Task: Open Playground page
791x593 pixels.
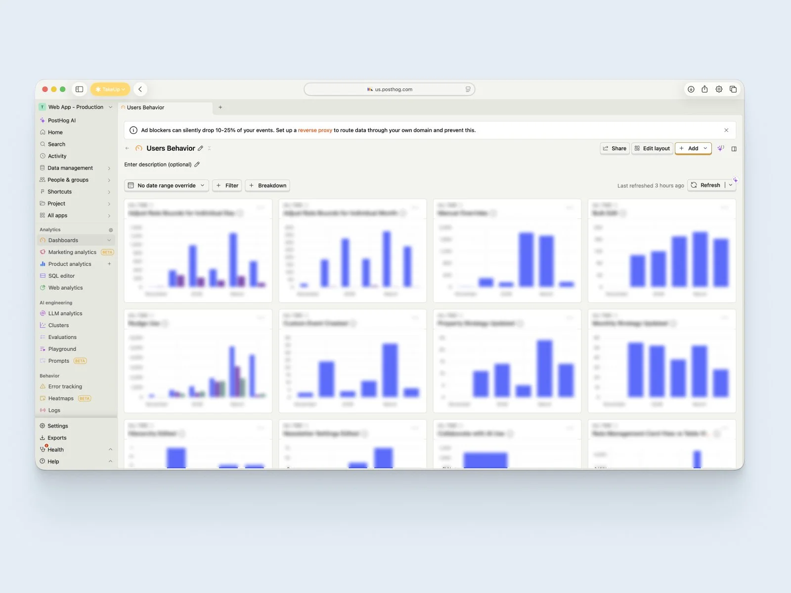Action: pos(62,349)
